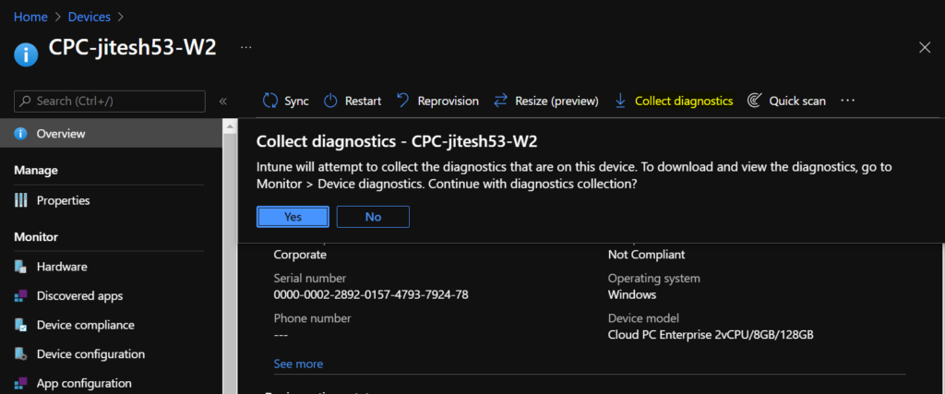The height and width of the screenshot is (394, 945).
Task: Close the device blade with X
Action: coord(925,48)
